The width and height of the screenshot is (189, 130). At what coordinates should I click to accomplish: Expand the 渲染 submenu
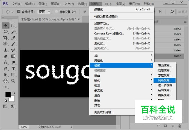click(x=122, y=95)
